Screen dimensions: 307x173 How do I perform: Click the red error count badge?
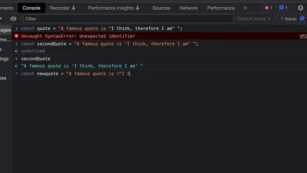tap(269, 8)
